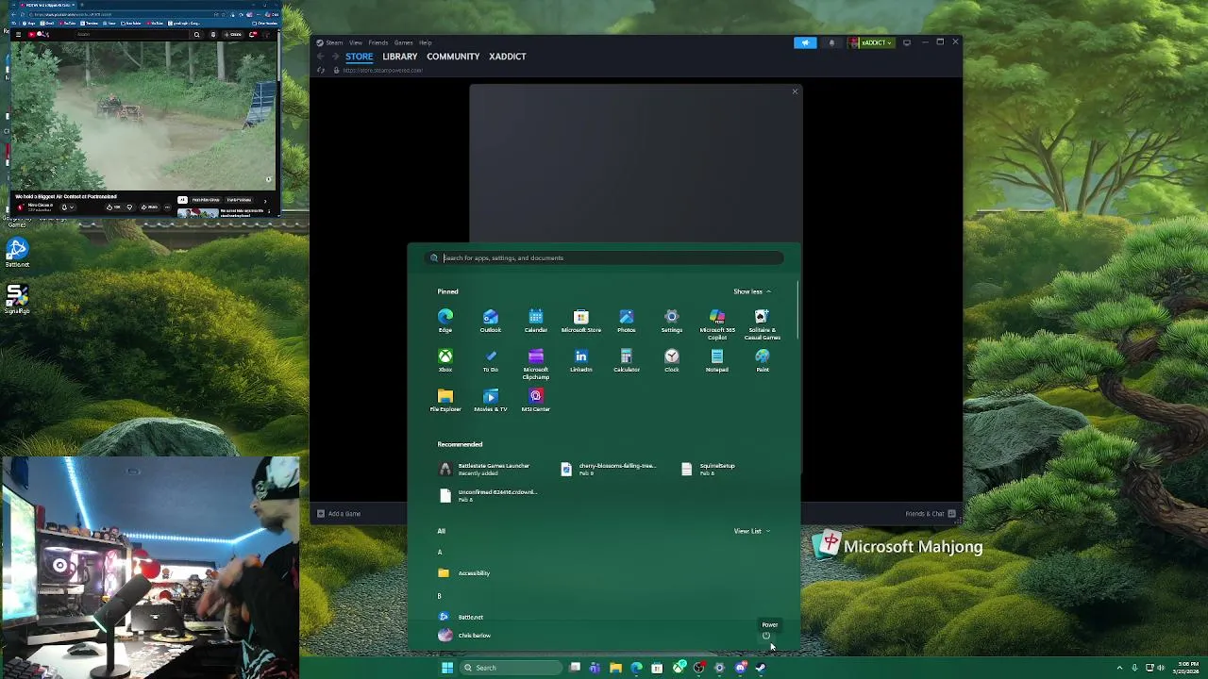Click Steam announcements megaphone button

805,42
